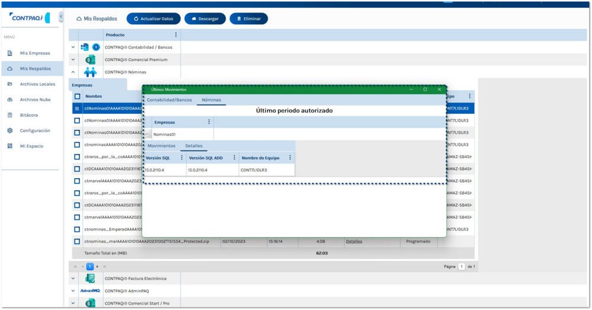The width and height of the screenshot is (592, 310).
Task: Open the Bitácora section
Action: click(x=28, y=115)
